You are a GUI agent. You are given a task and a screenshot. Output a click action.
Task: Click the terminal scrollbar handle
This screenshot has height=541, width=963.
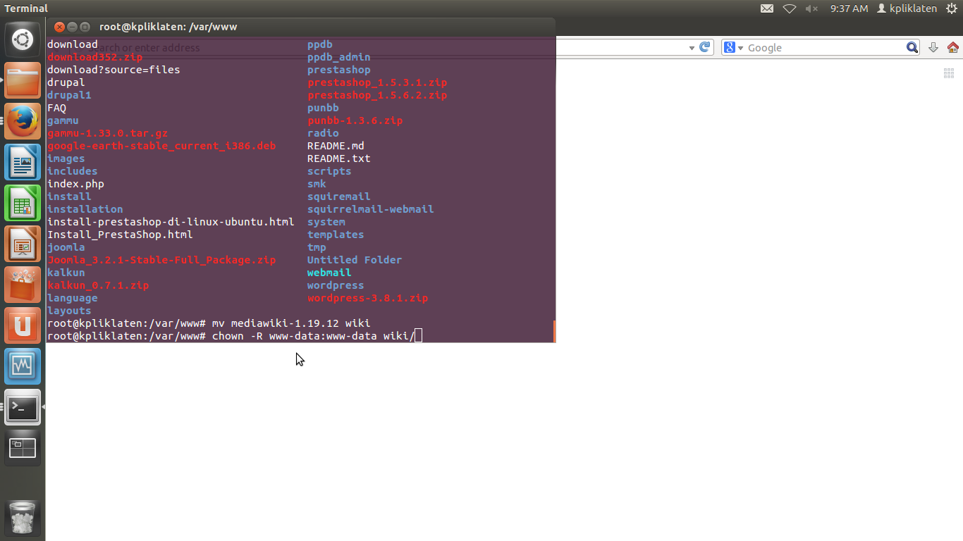pos(554,331)
